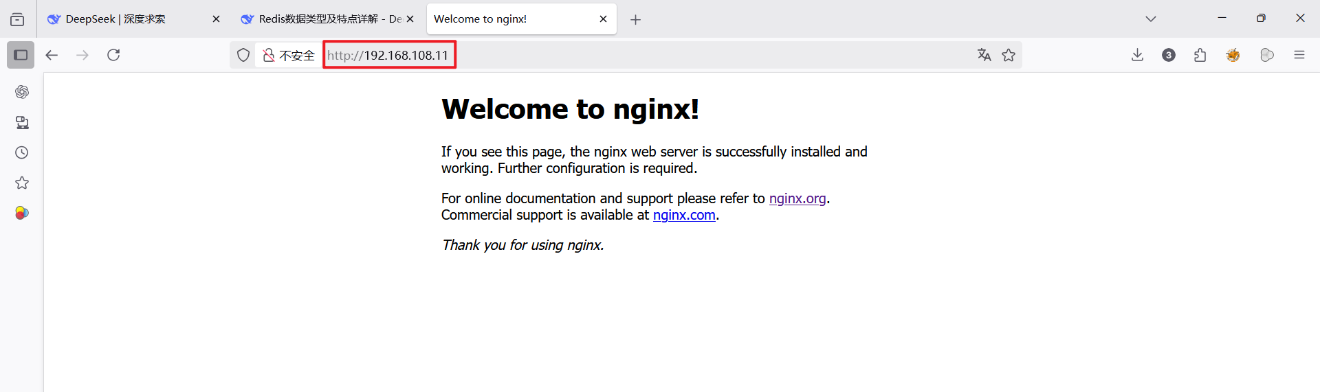Open the application hamburger menu
The height and width of the screenshot is (392, 1320).
coord(1299,55)
